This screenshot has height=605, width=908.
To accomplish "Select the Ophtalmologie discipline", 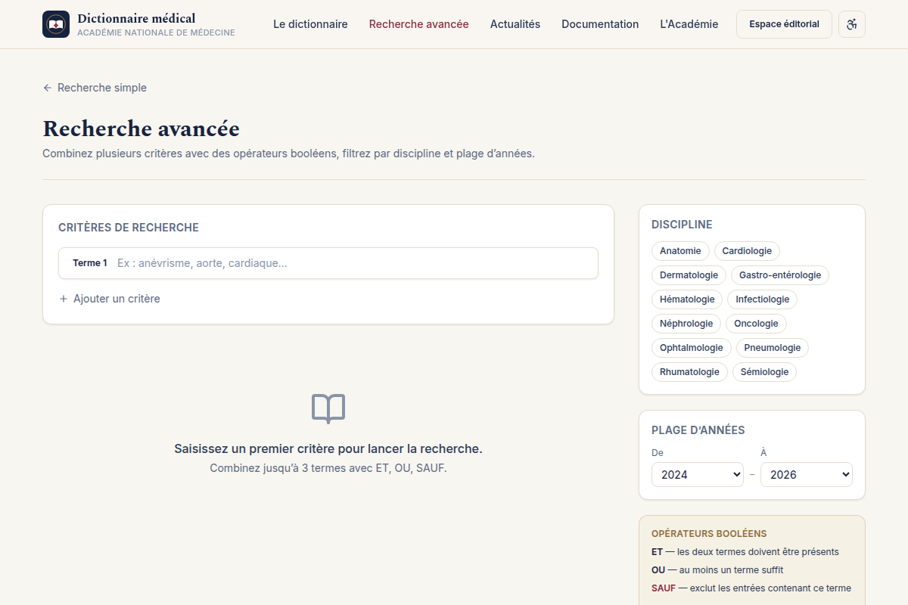I will point(692,348).
